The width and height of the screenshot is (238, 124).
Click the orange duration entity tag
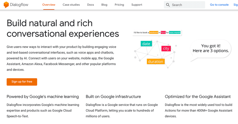pyautogui.click(x=156, y=62)
